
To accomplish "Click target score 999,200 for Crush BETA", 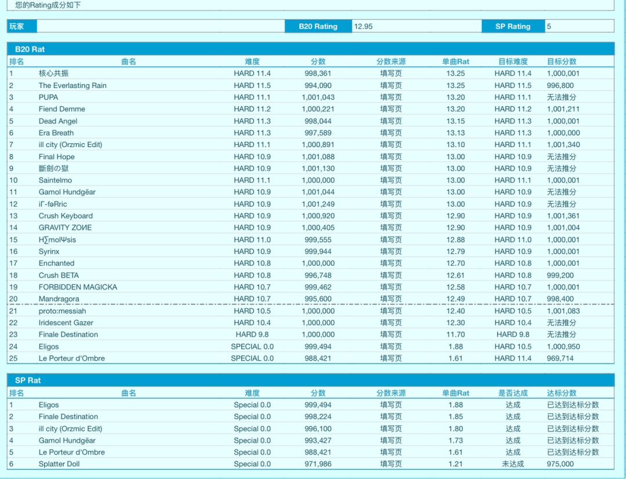I will pos(560,275).
